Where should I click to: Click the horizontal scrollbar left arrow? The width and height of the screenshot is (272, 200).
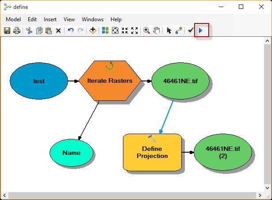tap(5, 195)
